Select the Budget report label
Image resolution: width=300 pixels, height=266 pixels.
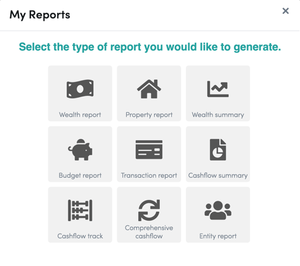click(80, 175)
